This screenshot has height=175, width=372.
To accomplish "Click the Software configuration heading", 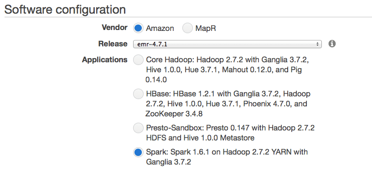I will [65, 10].
